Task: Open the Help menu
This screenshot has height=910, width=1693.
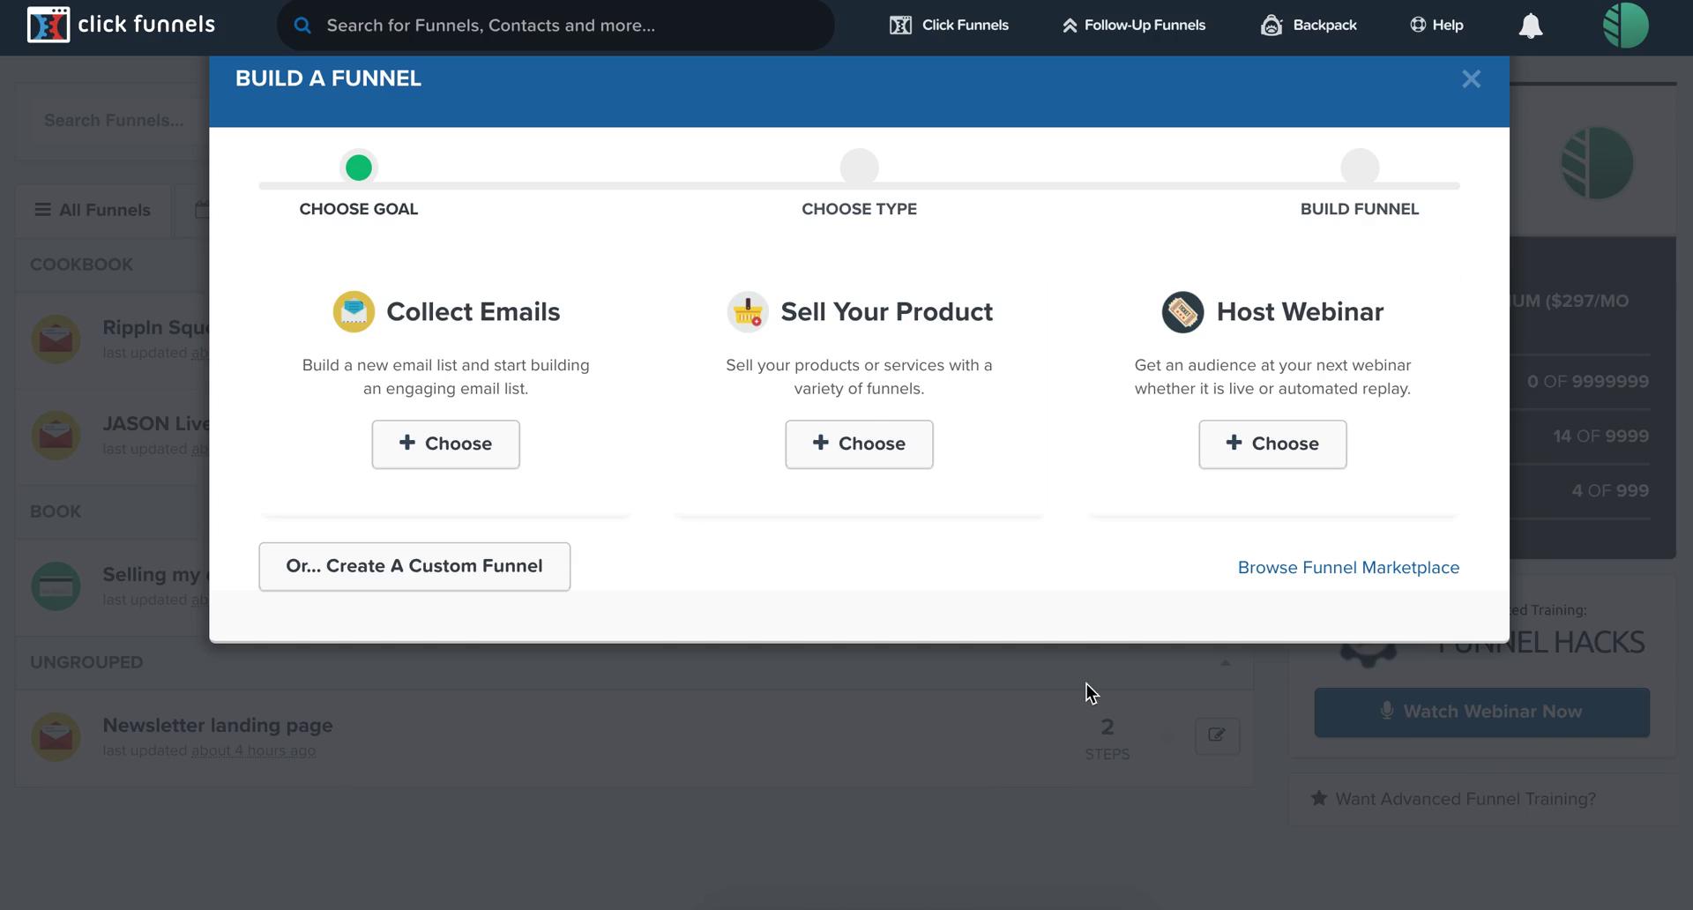Action: (1436, 26)
